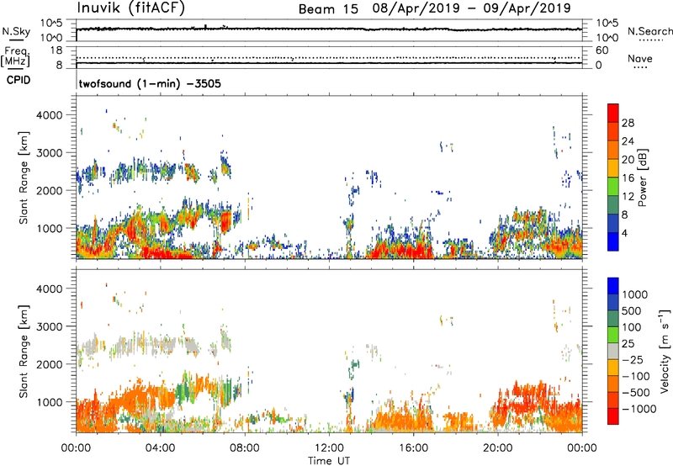Viewport: 673px width, 466px height.
Task: Click the '4' tick on Power color bar
Action: pyautogui.click(x=624, y=233)
